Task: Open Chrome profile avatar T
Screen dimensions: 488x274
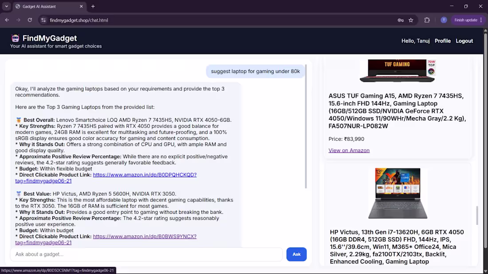Action: click(444, 20)
